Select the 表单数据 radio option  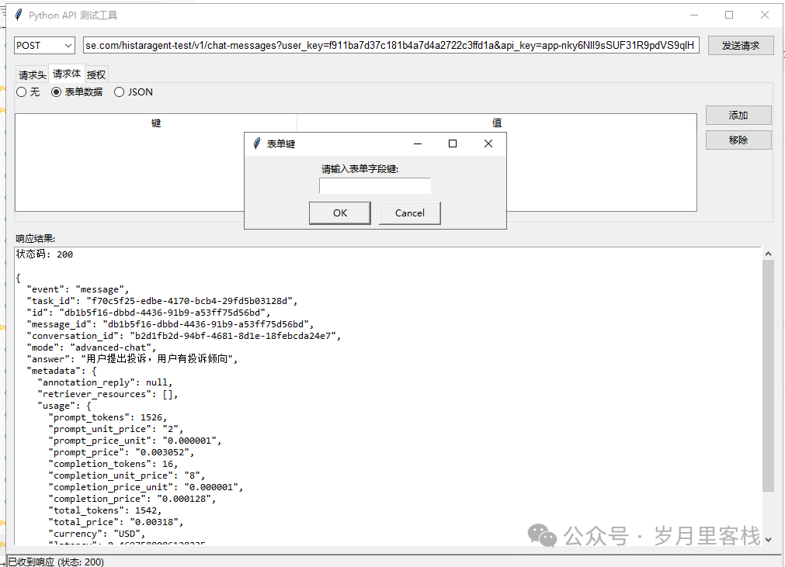(77, 92)
